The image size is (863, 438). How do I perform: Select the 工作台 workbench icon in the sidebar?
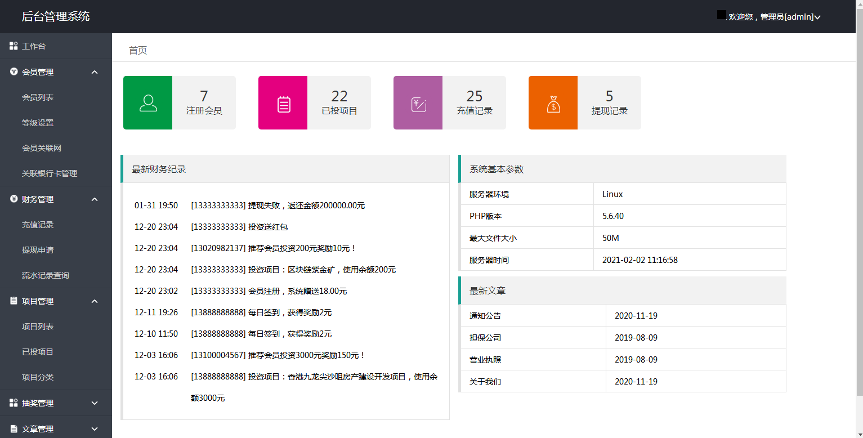(14, 46)
